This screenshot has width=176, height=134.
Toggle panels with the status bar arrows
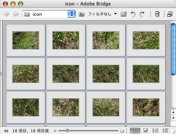tap(6, 130)
